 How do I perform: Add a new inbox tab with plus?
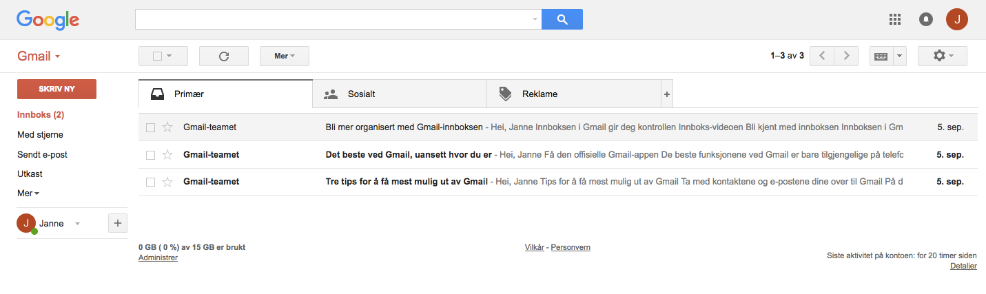(x=666, y=94)
